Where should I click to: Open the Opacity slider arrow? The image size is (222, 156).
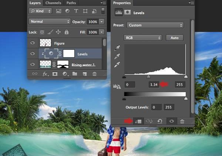[101, 22]
